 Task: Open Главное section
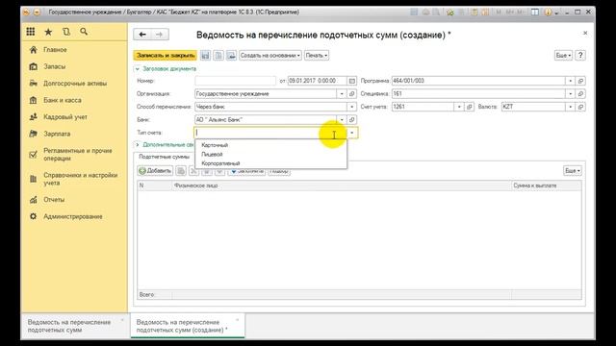point(55,50)
